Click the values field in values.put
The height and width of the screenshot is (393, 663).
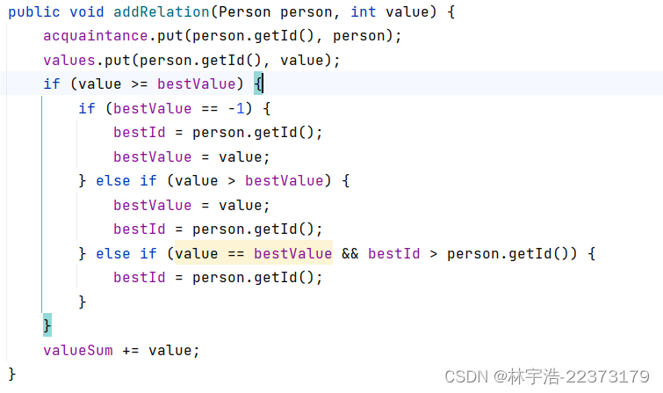69,60
